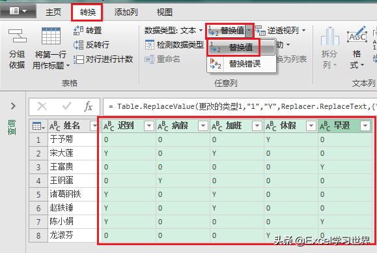The image size is (377, 253).
Task: Select the 于予菊 name cell
Action: [x=72, y=140]
